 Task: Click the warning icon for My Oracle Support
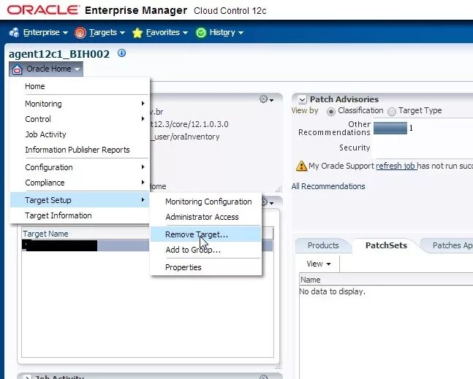301,166
